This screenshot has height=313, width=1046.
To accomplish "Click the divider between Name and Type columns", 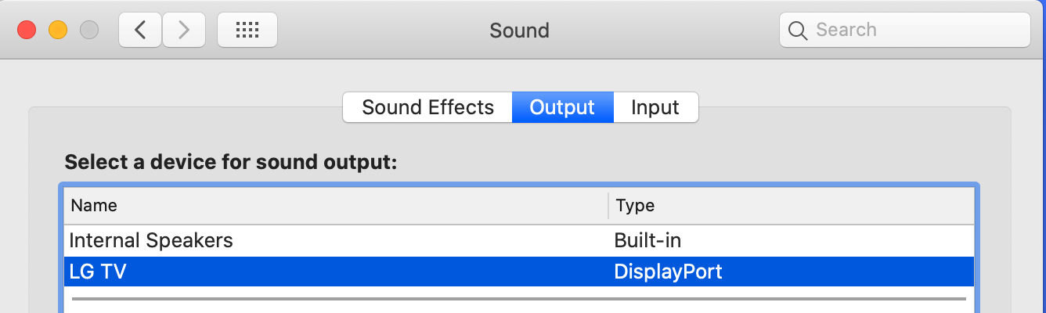I will pyautogui.click(x=608, y=206).
